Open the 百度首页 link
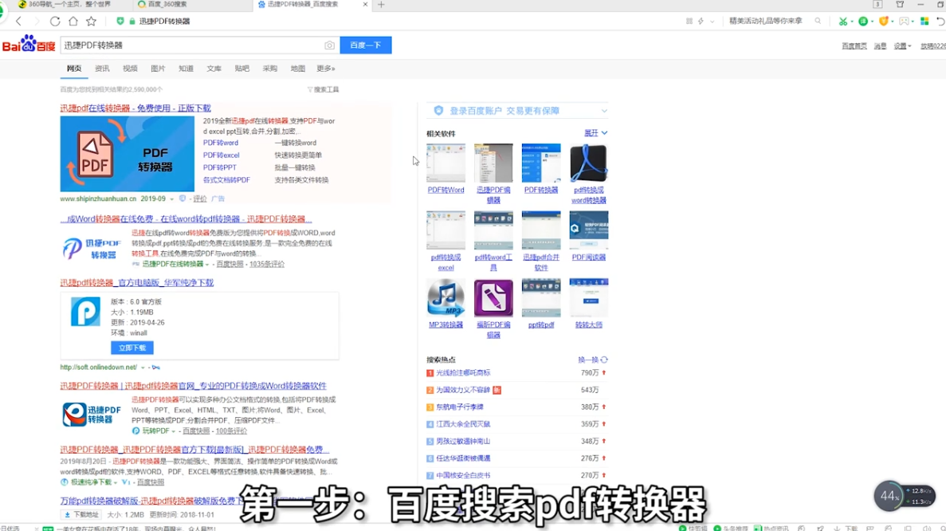 point(854,46)
